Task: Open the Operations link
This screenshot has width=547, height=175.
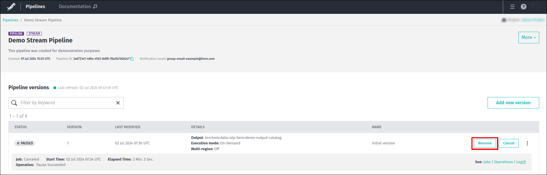Action: [x=503, y=162]
